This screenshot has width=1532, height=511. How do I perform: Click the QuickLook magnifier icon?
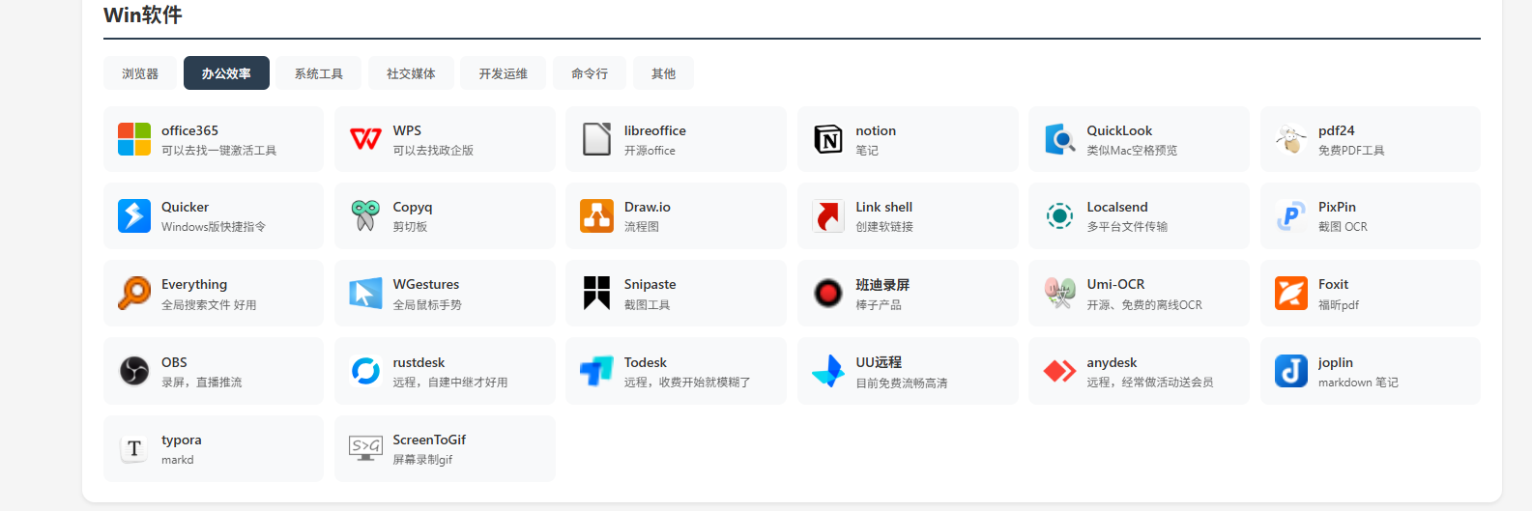[1059, 139]
